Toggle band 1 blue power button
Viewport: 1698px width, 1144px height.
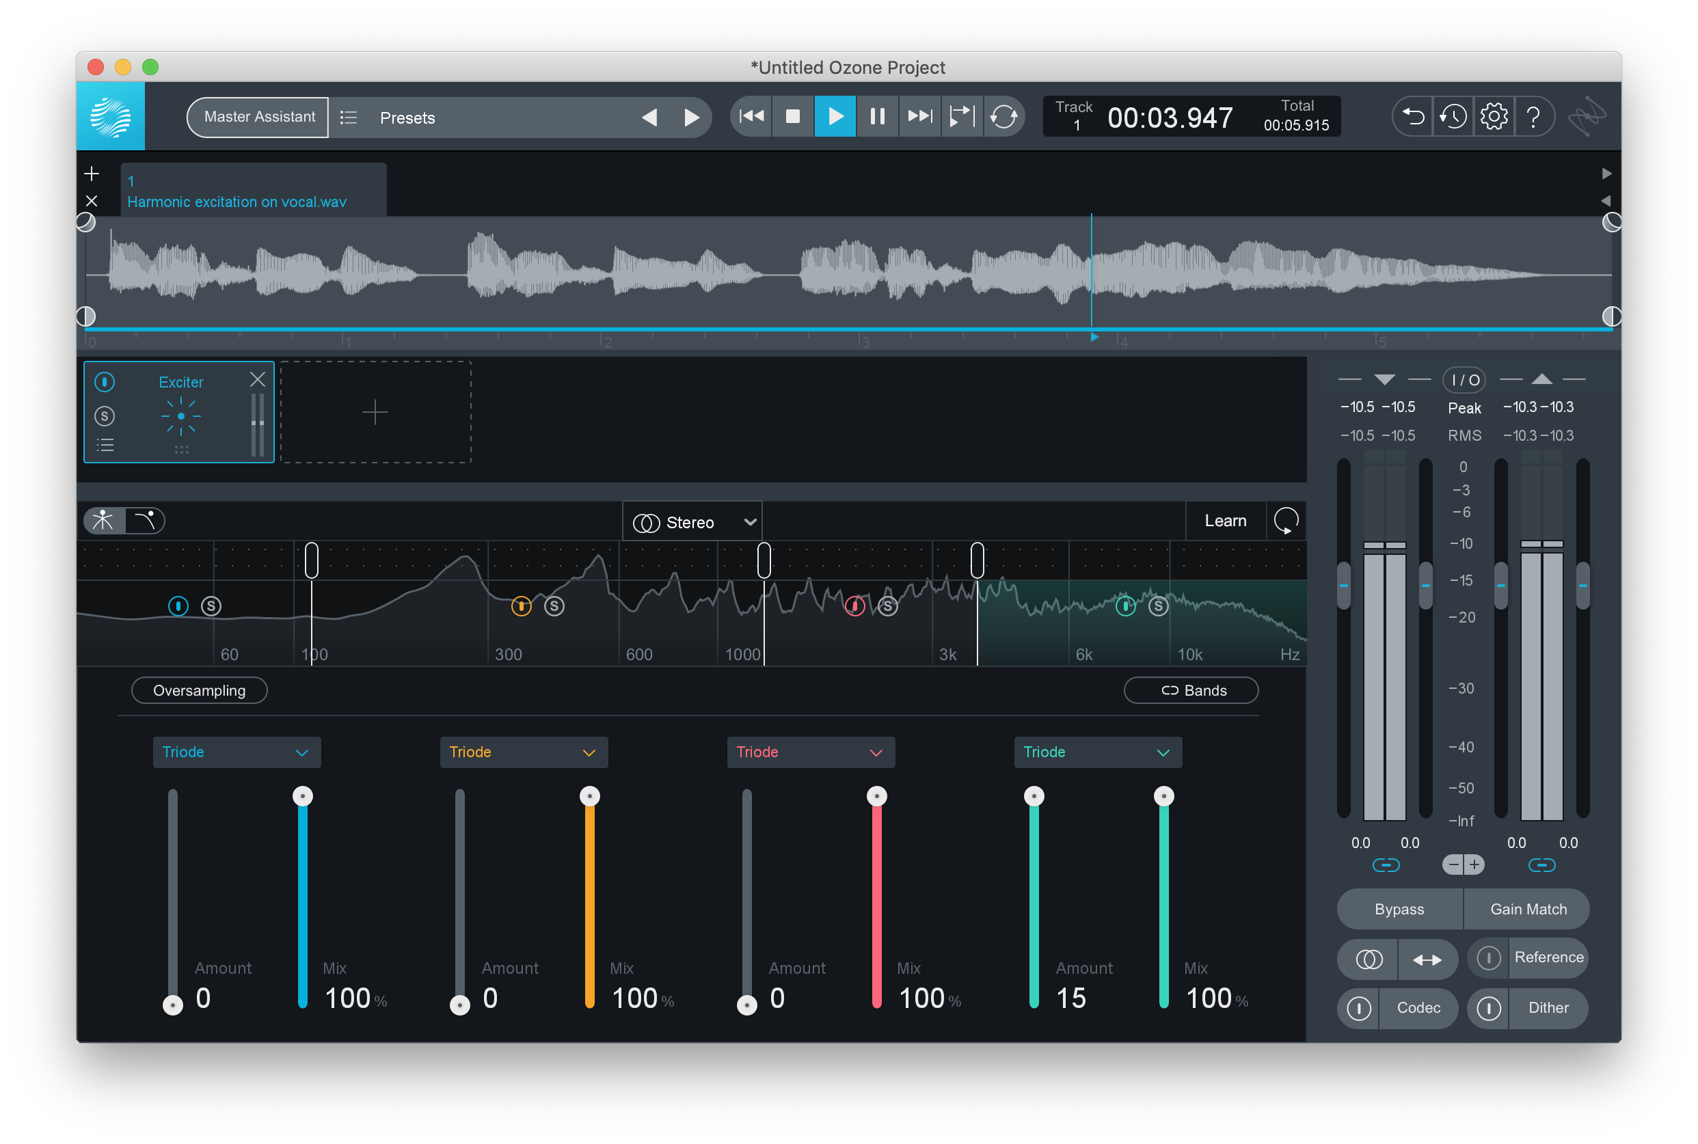point(178,605)
